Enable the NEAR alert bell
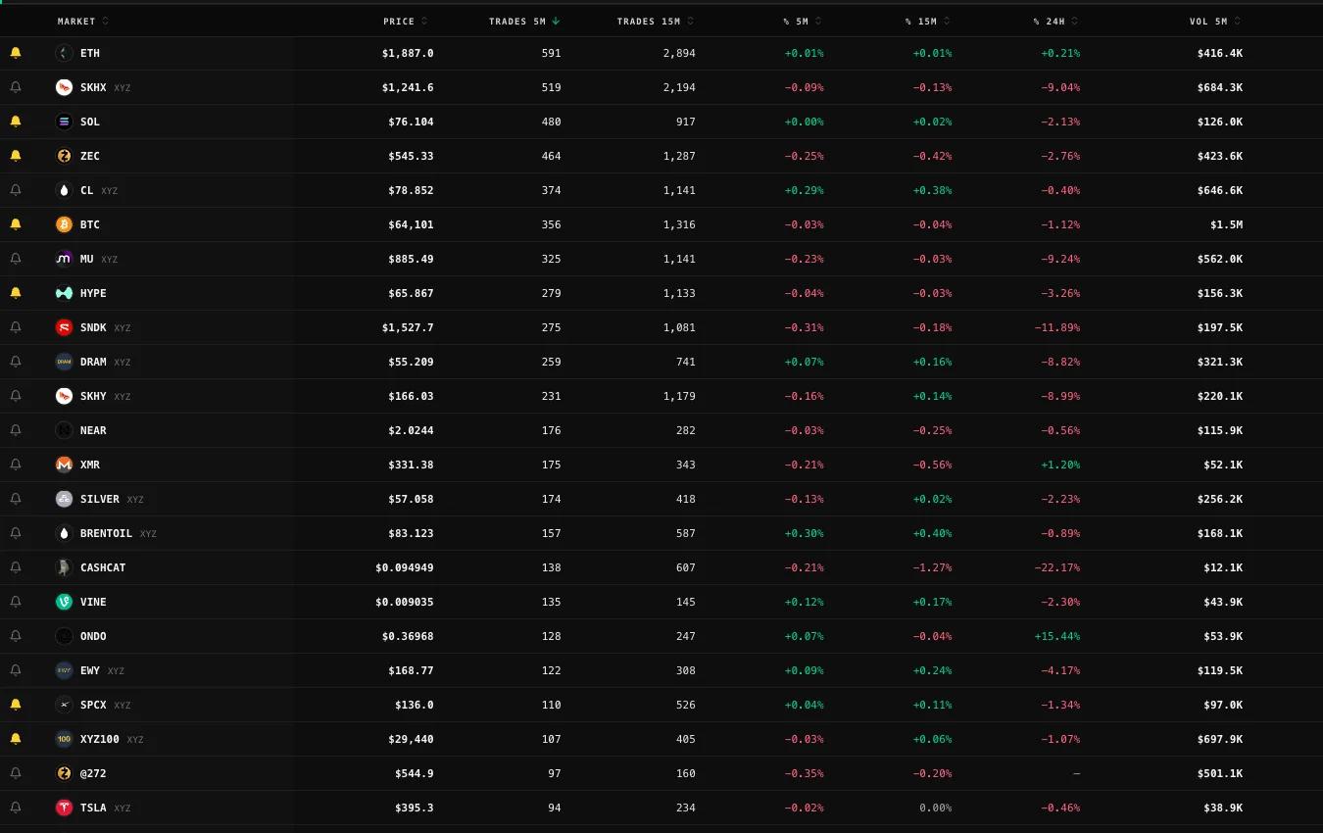1323x833 pixels. [x=15, y=430]
